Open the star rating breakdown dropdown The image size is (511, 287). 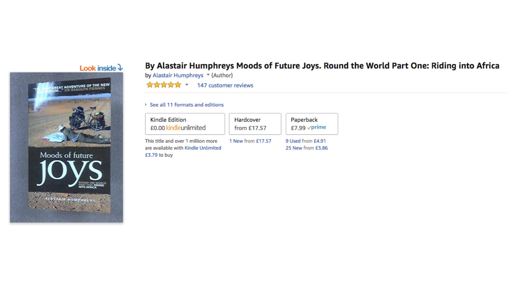click(187, 85)
